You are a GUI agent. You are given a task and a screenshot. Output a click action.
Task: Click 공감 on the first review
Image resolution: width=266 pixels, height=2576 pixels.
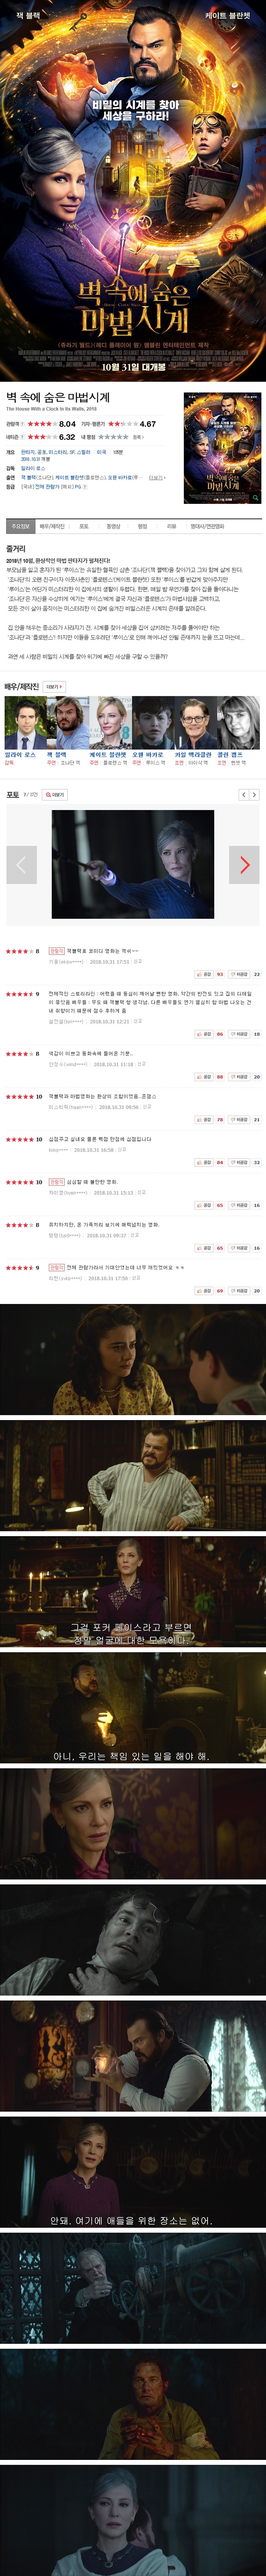click(x=204, y=974)
